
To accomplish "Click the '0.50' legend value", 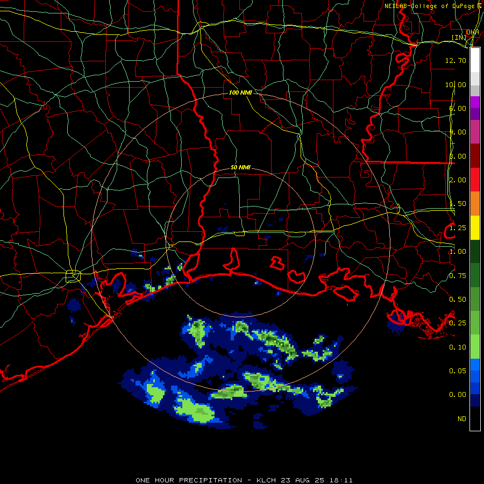I will (x=458, y=300).
